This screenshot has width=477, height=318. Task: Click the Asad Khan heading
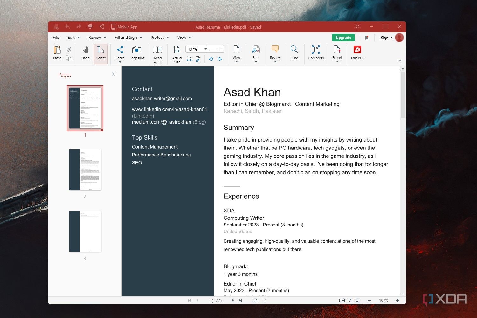point(252,92)
